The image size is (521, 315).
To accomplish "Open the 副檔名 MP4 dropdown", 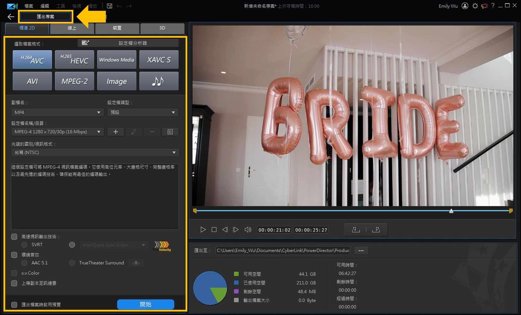I will 57,112.
